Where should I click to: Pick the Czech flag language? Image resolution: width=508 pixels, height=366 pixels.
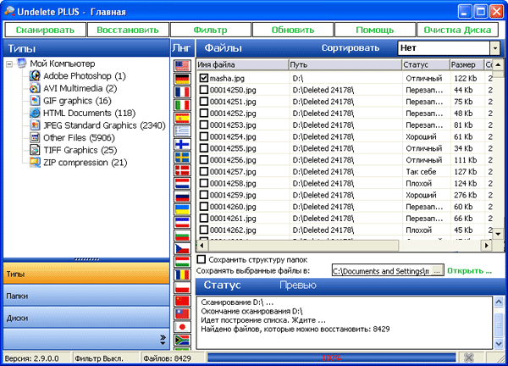coord(182,248)
